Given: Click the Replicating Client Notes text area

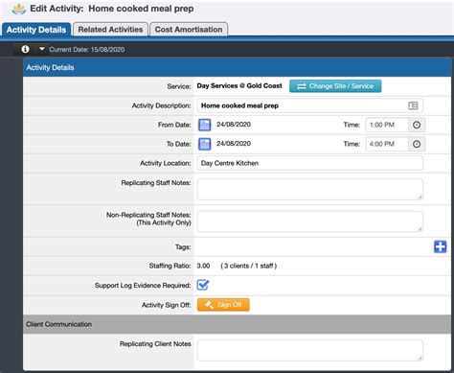Looking at the screenshot, I should [x=310, y=350].
